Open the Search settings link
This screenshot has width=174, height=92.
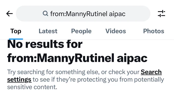151,72
